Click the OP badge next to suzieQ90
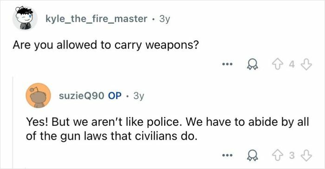325x169 pixels. (115, 96)
